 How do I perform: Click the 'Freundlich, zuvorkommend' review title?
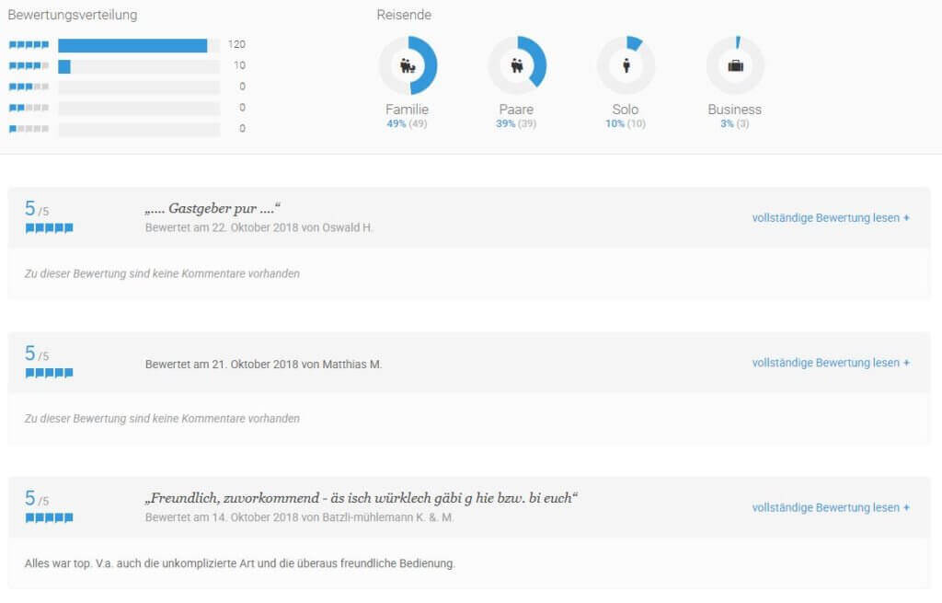point(361,498)
